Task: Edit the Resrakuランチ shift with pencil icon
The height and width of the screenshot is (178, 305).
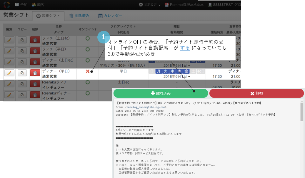Action: click(x=9, y=84)
